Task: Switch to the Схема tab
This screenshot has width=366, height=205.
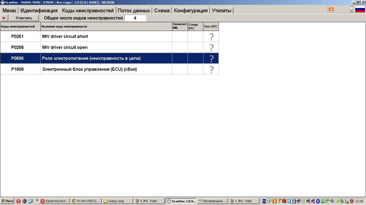Action: [x=162, y=10]
